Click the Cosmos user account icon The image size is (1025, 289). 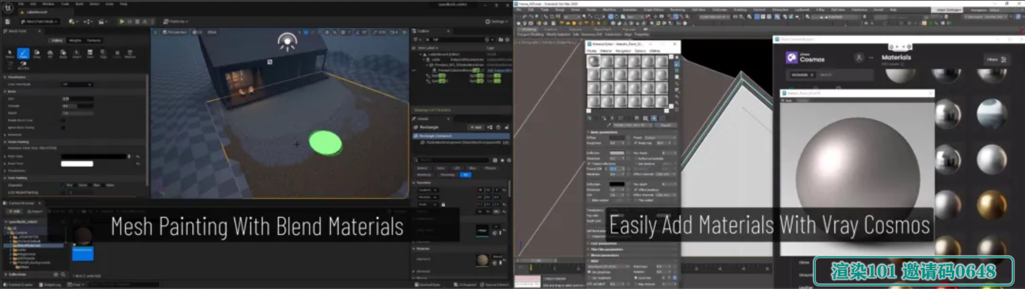[859, 58]
